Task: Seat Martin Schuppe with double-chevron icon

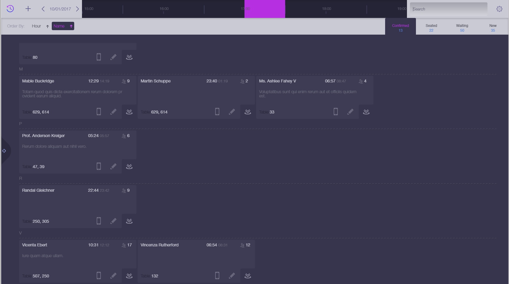Action: (248, 112)
